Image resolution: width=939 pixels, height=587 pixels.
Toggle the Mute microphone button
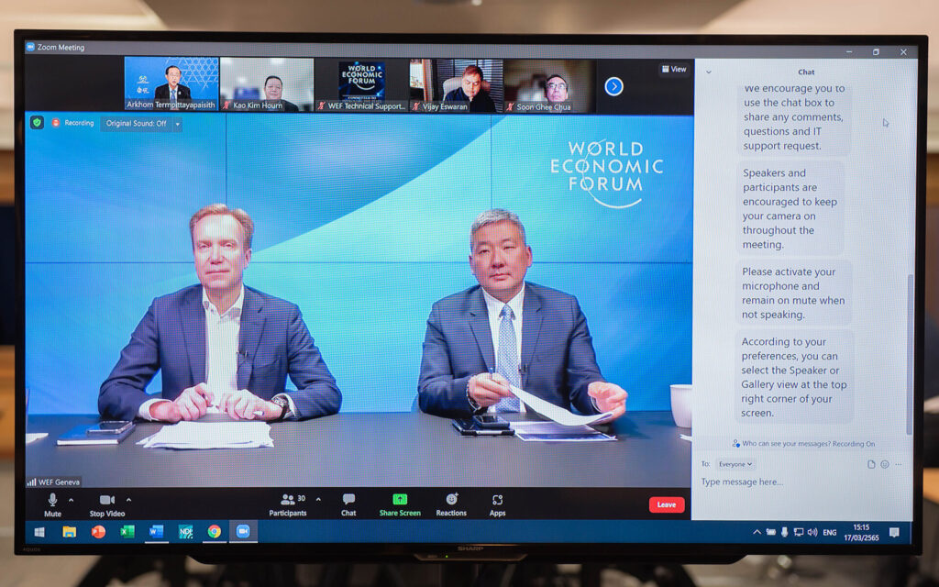coord(52,504)
